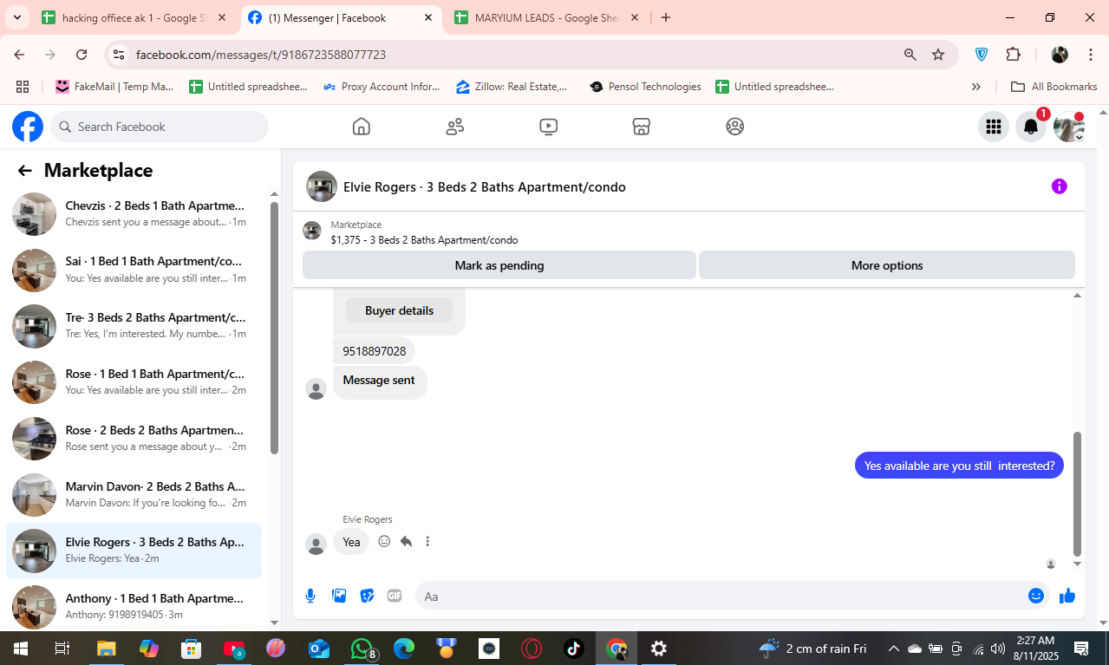Open emoji picker in message box
The width and height of the screenshot is (1109, 665).
(x=1036, y=596)
